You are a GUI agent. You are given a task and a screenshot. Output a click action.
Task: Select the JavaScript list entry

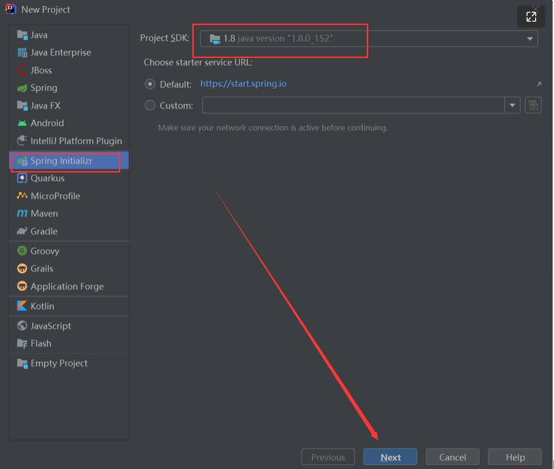69,326
